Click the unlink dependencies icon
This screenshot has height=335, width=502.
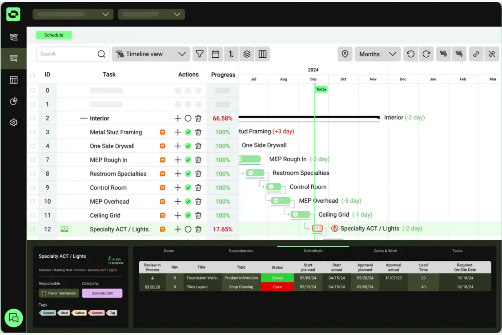pyautogui.click(x=492, y=54)
